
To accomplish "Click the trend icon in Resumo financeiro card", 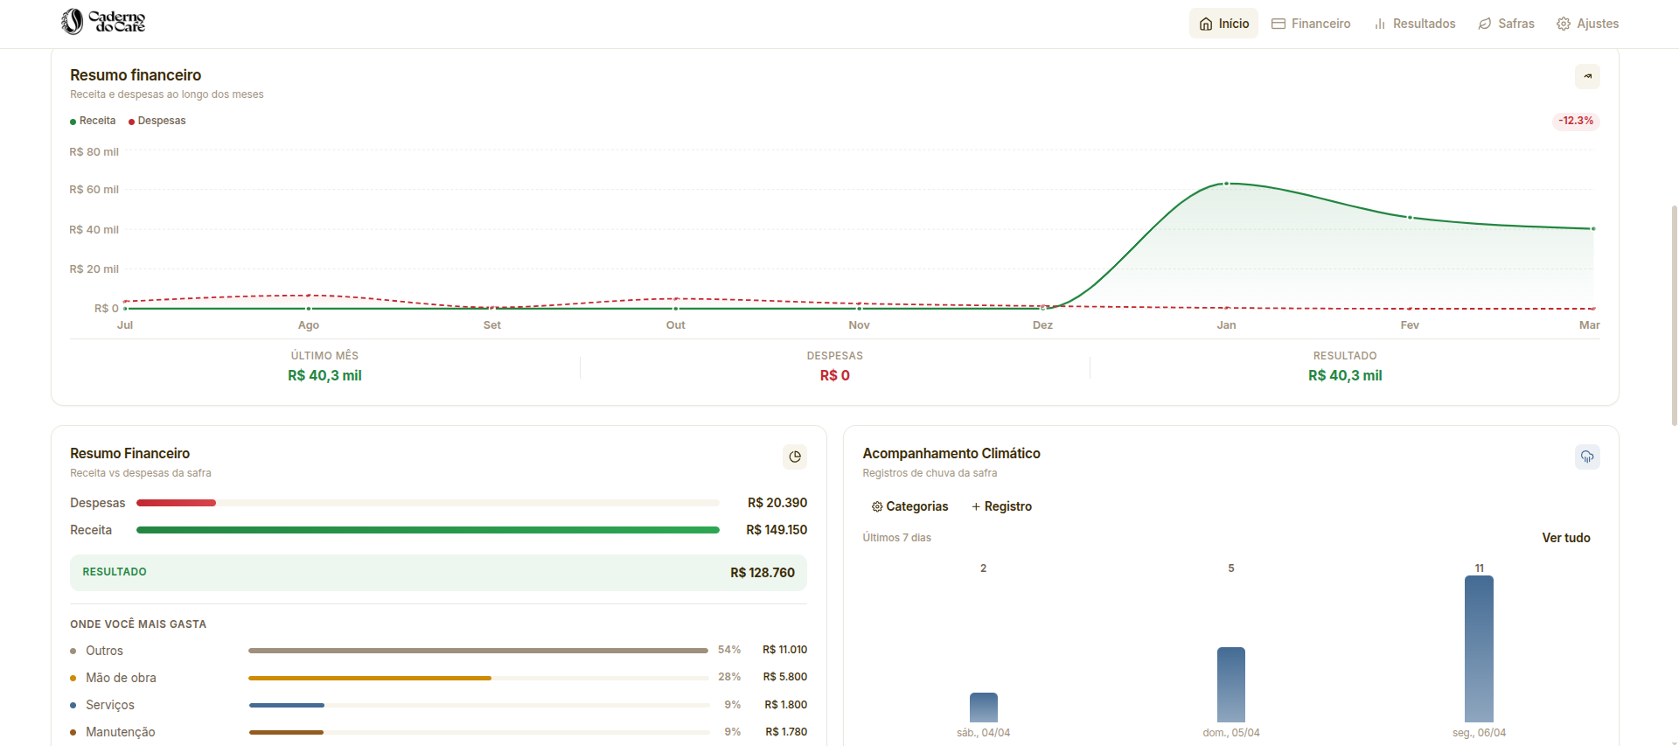I will click(x=1587, y=76).
